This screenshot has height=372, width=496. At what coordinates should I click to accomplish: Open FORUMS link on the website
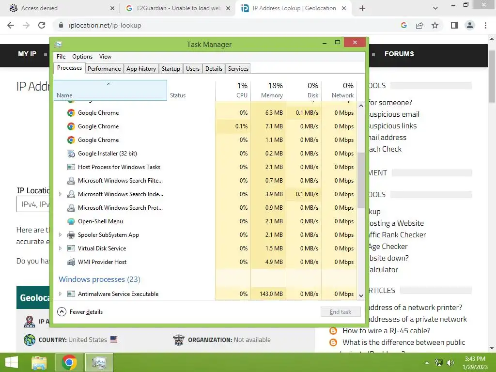pyautogui.click(x=399, y=54)
